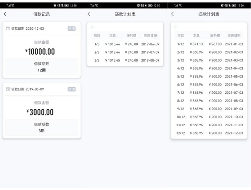The height and width of the screenshot is (190, 251).
Task: Tap the 结清 badge on the 2019-05-09 loan
Action: 72,89
